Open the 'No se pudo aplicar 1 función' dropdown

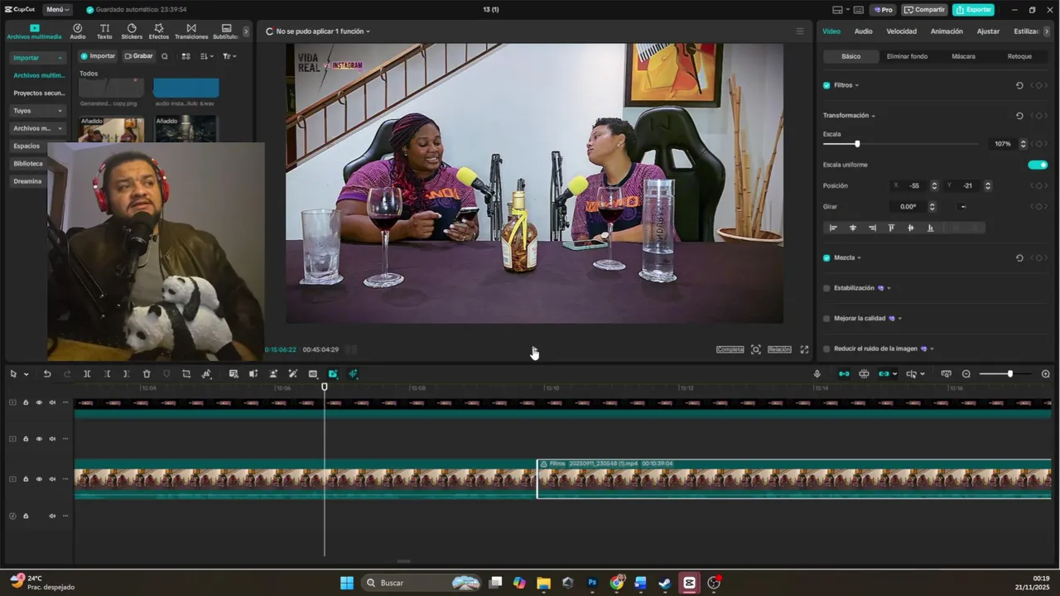click(323, 31)
